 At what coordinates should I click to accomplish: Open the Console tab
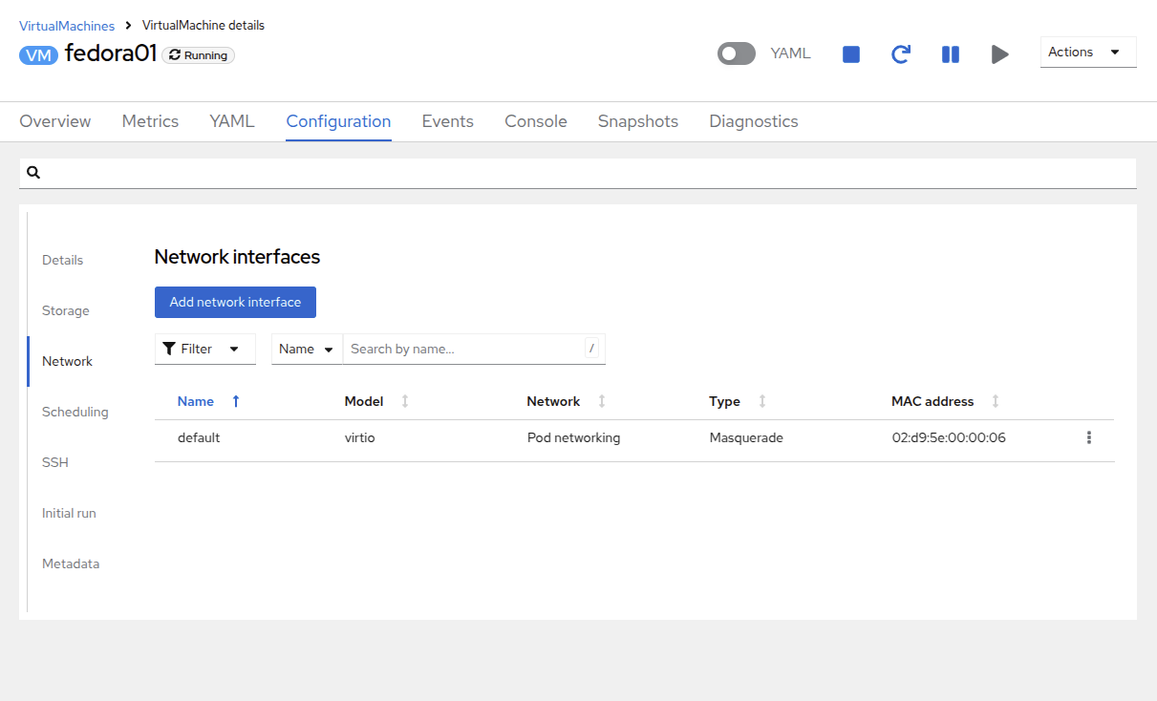pos(535,121)
